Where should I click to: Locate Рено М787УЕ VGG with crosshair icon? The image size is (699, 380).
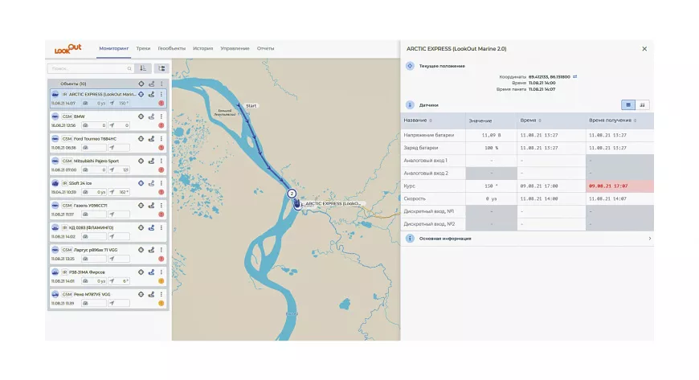(x=141, y=294)
